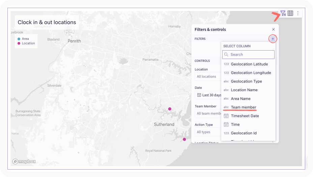313x177 pixels.
Task: Click the Penrith map label
Action: [74, 41]
